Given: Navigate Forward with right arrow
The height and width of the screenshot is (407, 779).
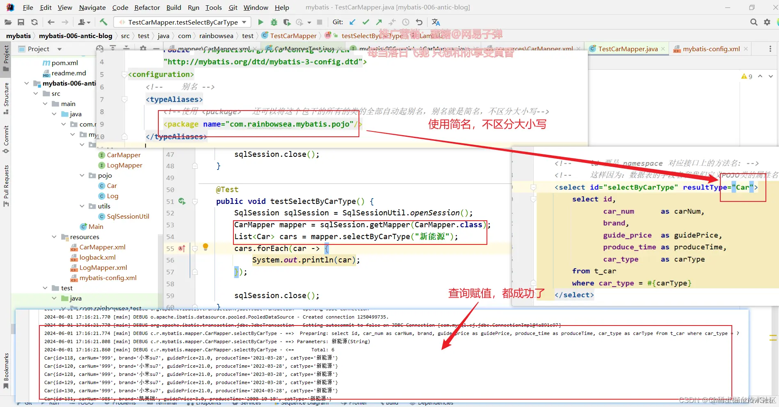Looking at the screenshot, I should 65,22.
